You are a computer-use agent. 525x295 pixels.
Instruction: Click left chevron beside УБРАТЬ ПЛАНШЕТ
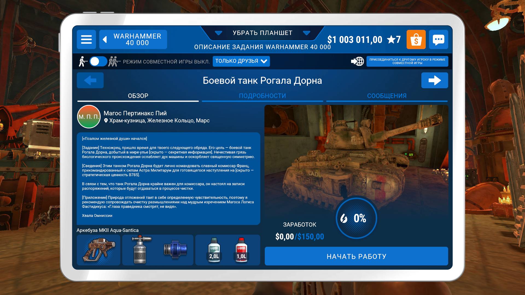(218, 33)
